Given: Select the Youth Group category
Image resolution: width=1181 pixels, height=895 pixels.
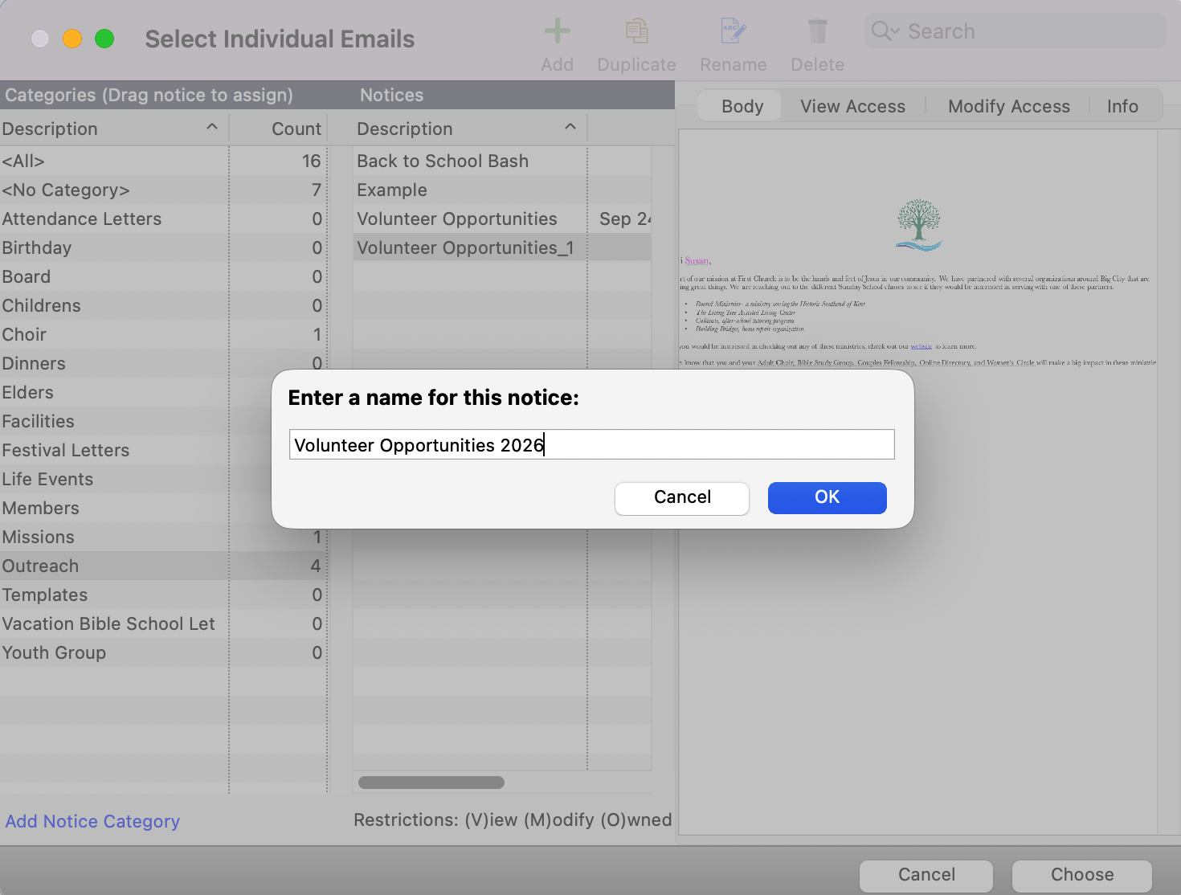Looking at the screenshot, I should [x=163, y=652].
